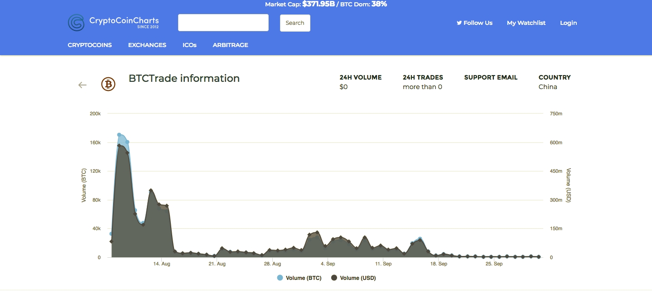Click the CryptoCoinCharts logo icon
Viewport: 652px width, 298px height.
click(x=76, y=23)
